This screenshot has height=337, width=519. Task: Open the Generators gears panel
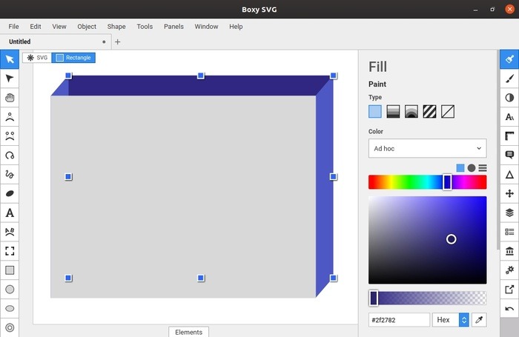coord(509,270)
